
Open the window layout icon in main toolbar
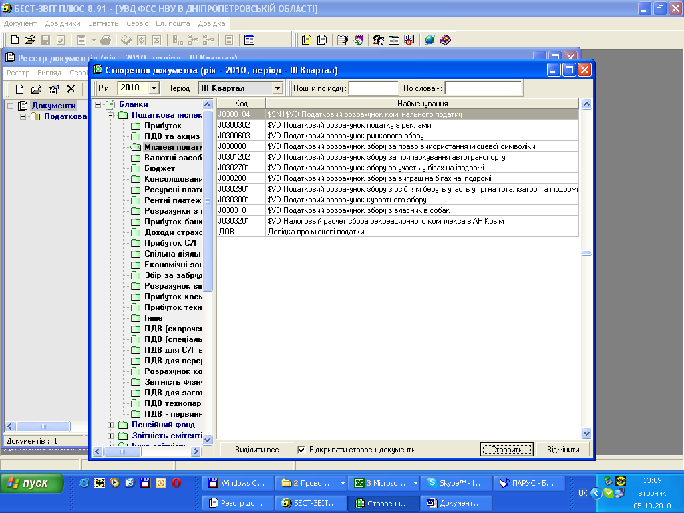click(250, 40)
